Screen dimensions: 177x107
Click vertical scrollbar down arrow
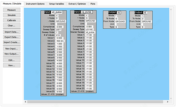coord(171,98)
